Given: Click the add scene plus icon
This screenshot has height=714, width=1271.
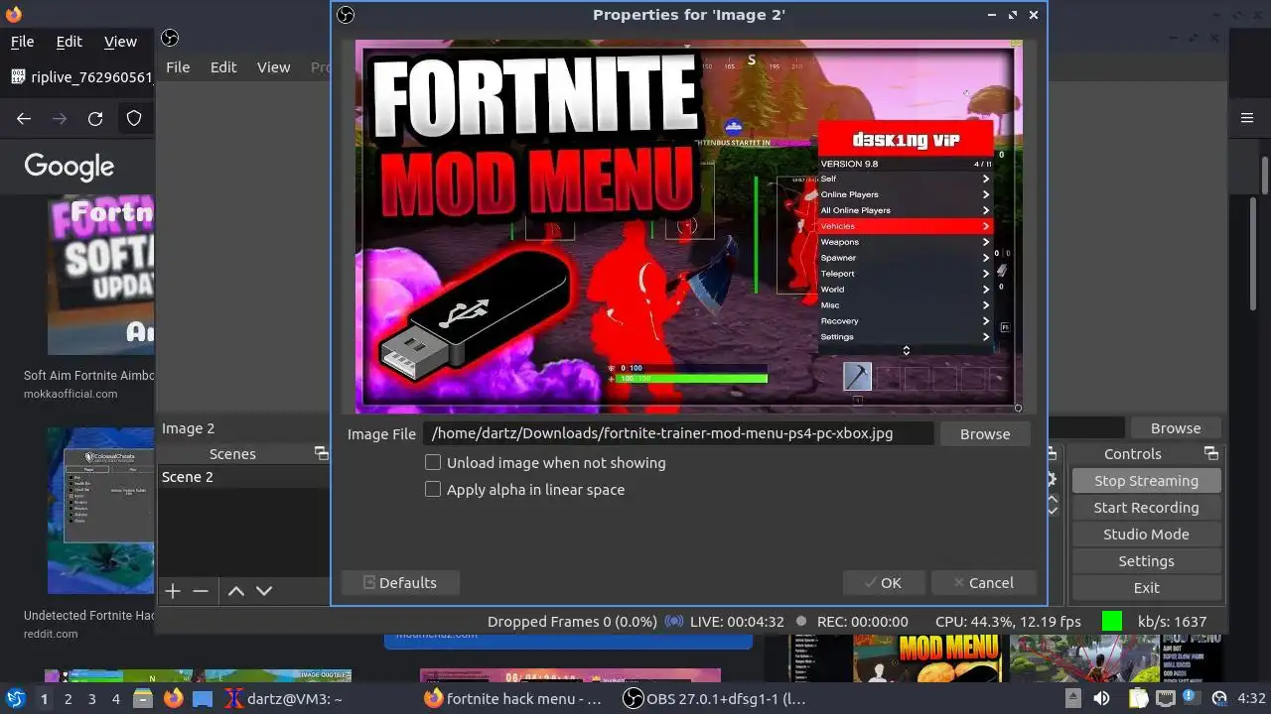Looking at the screenshot, I should (173, 590).
